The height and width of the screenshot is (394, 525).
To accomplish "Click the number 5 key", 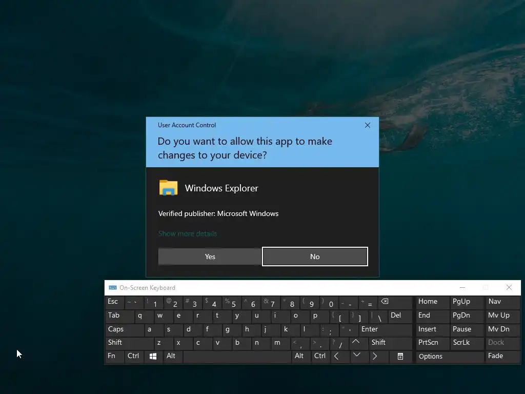I will [x=232, y=302].
